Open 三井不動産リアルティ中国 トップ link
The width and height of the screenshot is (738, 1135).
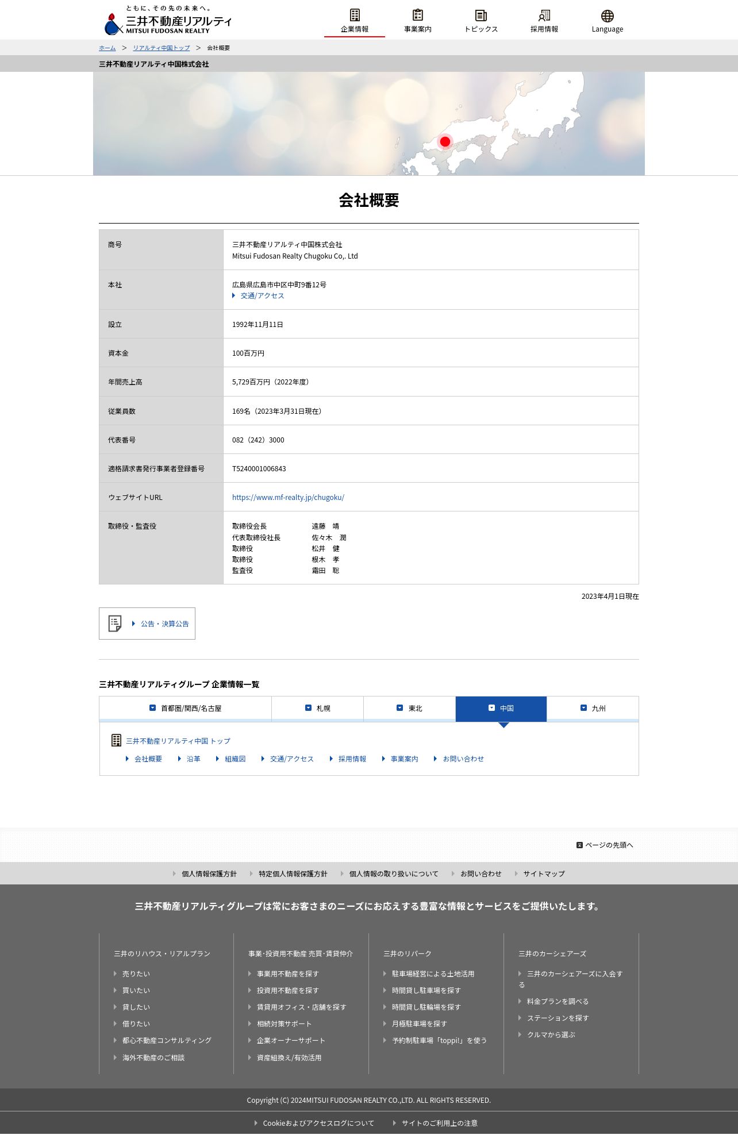point(178,741)
